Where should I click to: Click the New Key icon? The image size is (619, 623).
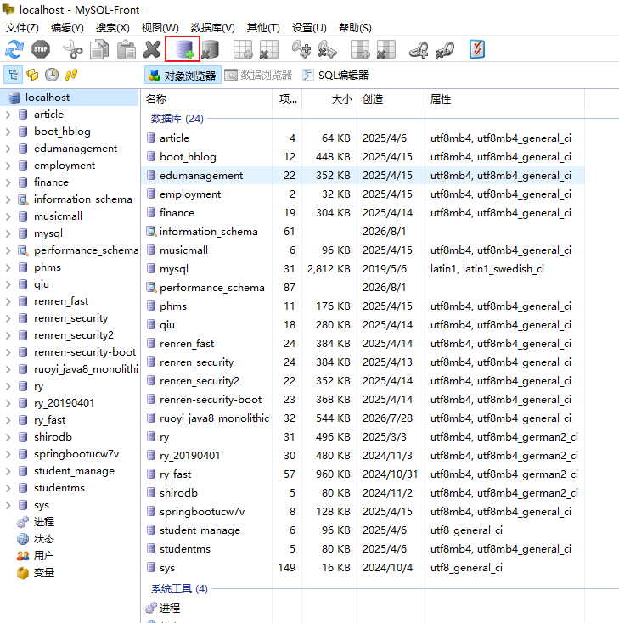(x=301, y=50)
